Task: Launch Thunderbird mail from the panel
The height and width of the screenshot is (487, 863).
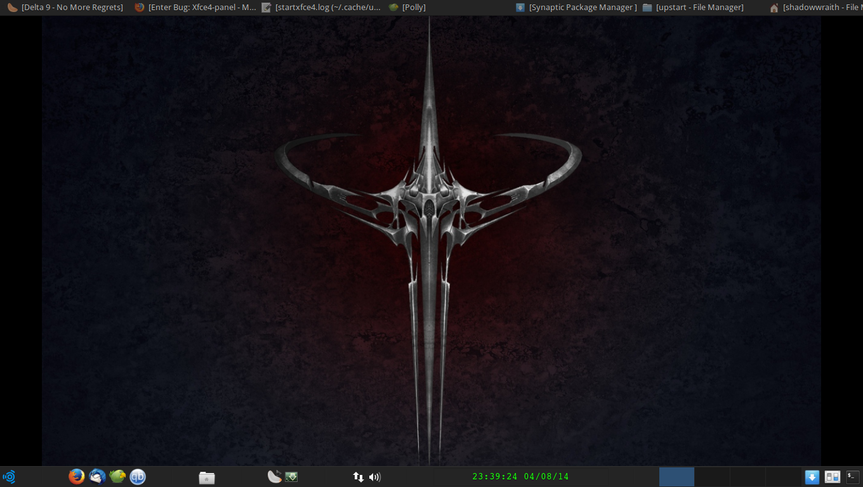Action: pyautogui.click(x=97, y=477)
